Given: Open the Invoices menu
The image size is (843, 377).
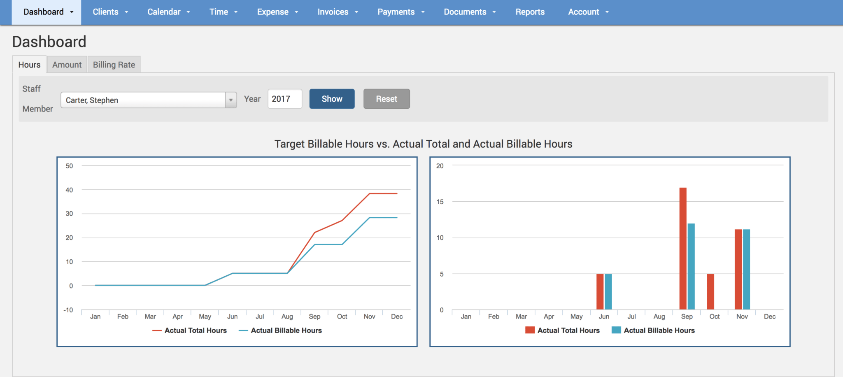Looking at the screenshot, I should point(338,12).
